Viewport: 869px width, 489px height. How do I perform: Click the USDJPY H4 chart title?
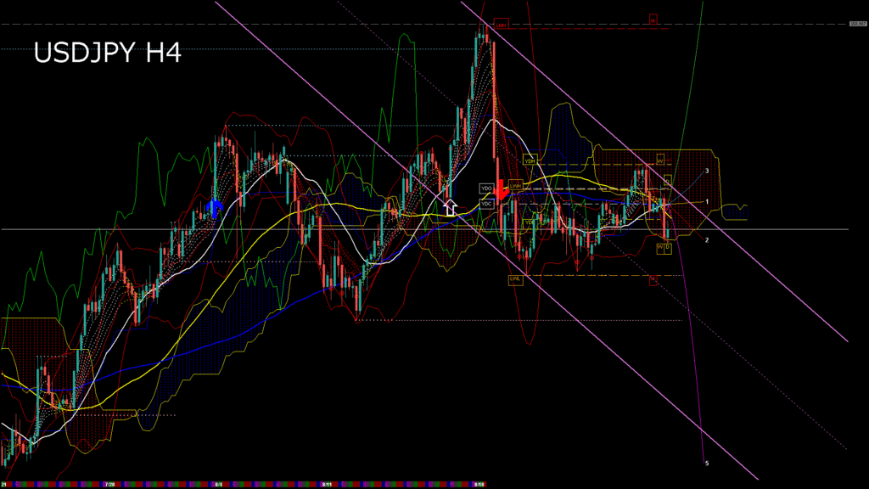pyautogui.click(x=107, y=53)
